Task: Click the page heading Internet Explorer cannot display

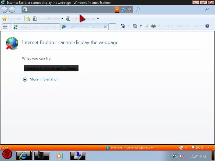Action: click(x=70, y=42)
